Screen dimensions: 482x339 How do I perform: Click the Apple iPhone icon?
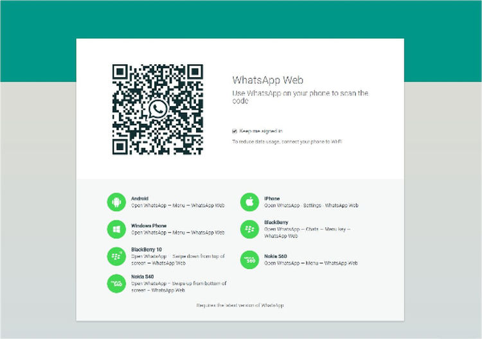(x=249, y=202)
